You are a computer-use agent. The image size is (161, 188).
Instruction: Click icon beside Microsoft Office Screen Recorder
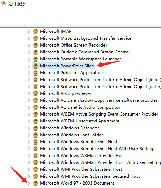(36, 45)
